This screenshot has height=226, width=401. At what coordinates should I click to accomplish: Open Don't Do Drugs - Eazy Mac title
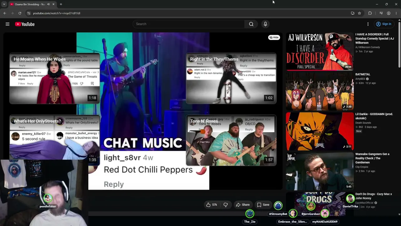374,196
